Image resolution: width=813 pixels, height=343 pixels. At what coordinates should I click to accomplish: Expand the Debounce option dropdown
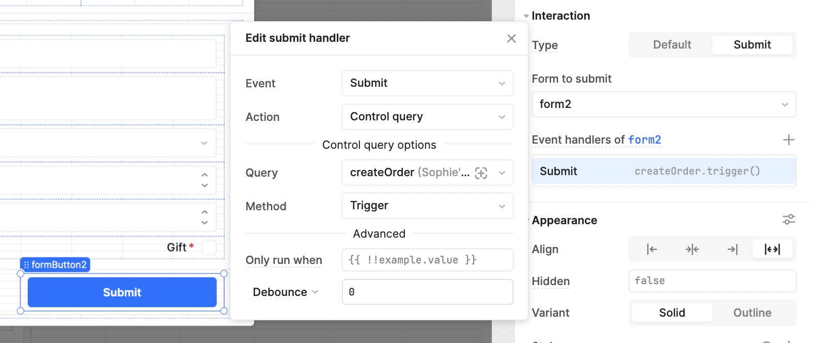(285, 292)
